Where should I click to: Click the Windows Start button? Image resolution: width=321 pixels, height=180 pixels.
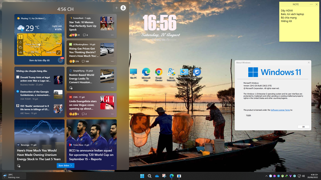142,176
